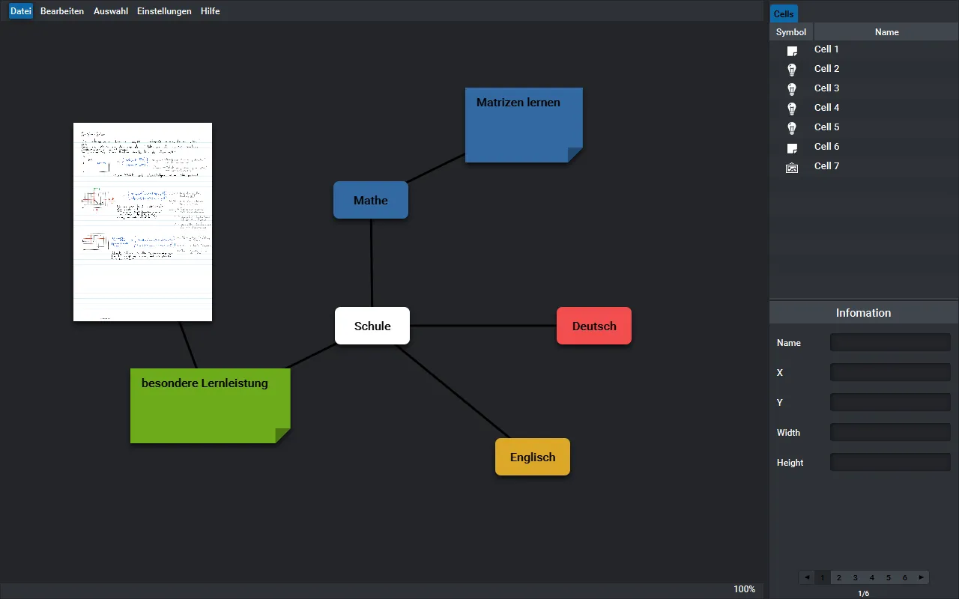Select the red Deutsch node

tap(594, 326)
